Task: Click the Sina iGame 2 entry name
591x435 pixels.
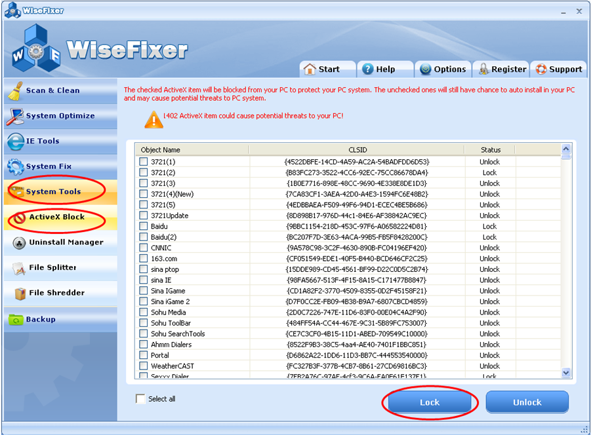Action: (171, 302)
